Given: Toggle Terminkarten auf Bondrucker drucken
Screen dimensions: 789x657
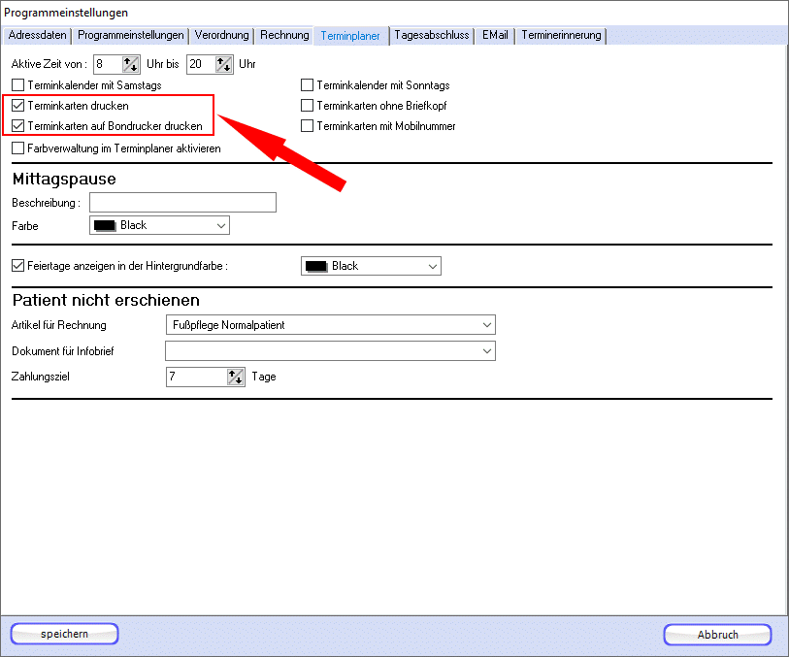Looking at the screenshot, I should tap(18, 126).
